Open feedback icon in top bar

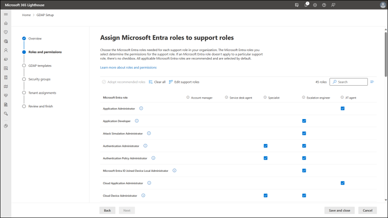[x=333, y=5]
